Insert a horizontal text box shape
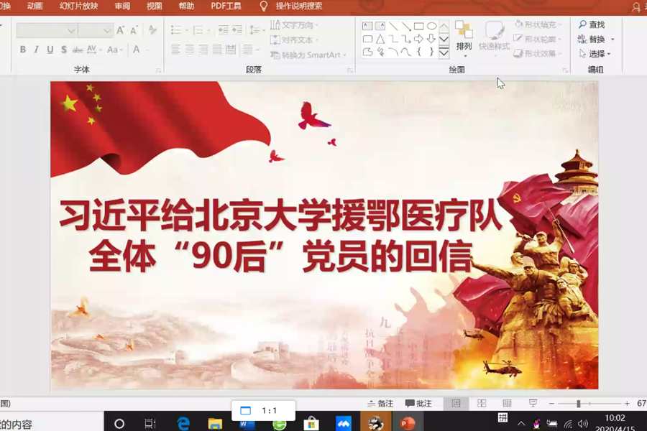The width and height of the screenshot is (647, 431). [367, 26]
